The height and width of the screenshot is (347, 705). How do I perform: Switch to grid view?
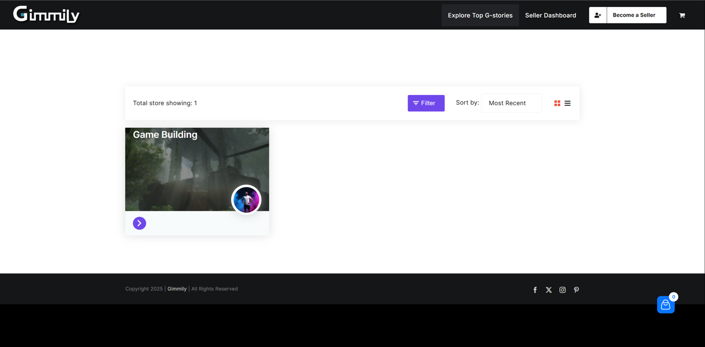tap(557, 103)
